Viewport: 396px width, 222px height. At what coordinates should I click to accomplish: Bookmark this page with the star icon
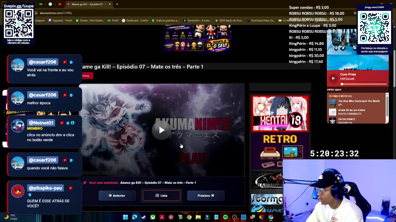click(x=355, y=13)
